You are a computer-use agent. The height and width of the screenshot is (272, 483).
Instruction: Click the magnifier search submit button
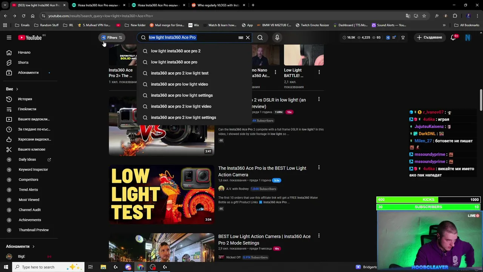(260, 37)
